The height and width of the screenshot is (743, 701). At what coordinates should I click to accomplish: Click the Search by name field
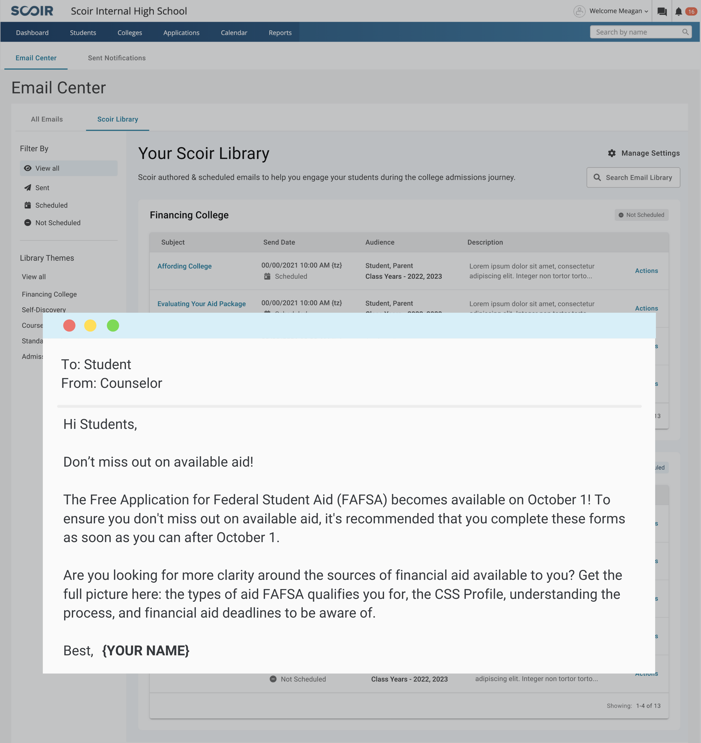point(640,32)
